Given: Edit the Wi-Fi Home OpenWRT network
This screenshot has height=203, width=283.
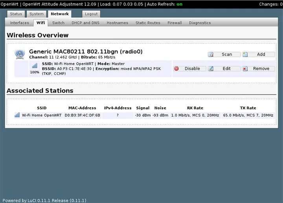Looking at the screenshot, I should (224, 69).
